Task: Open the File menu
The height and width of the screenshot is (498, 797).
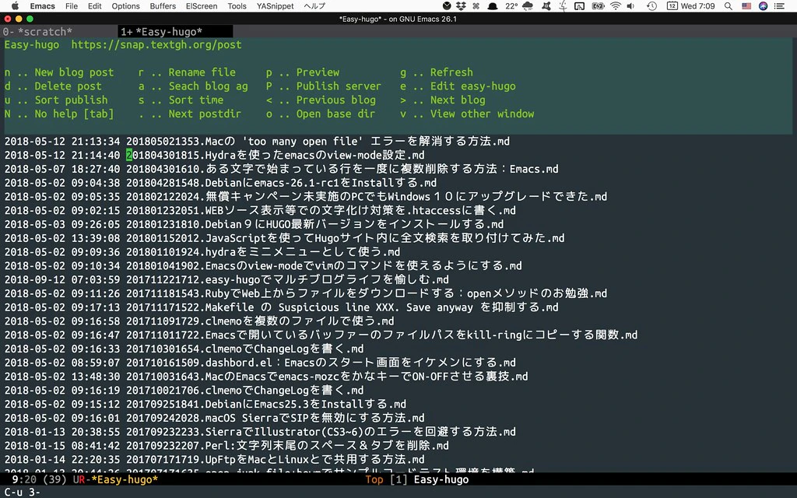Action: [x=72, y=6]
